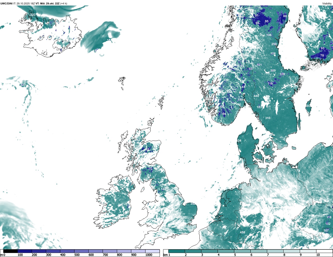Click the '161' visibility value on map
This screenshot has width=333, height=257.
pyautogui.click(x=259, y=65)
